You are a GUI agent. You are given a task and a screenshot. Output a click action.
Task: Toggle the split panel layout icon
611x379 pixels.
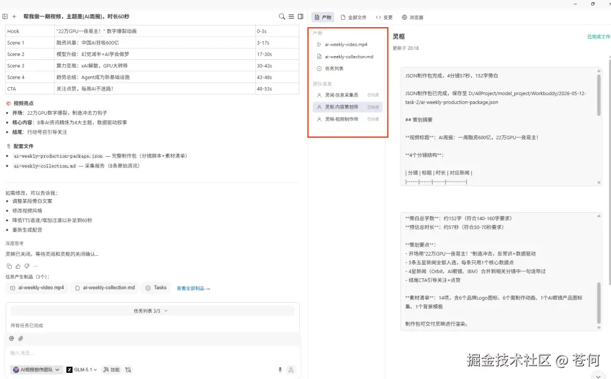[300, 16]
